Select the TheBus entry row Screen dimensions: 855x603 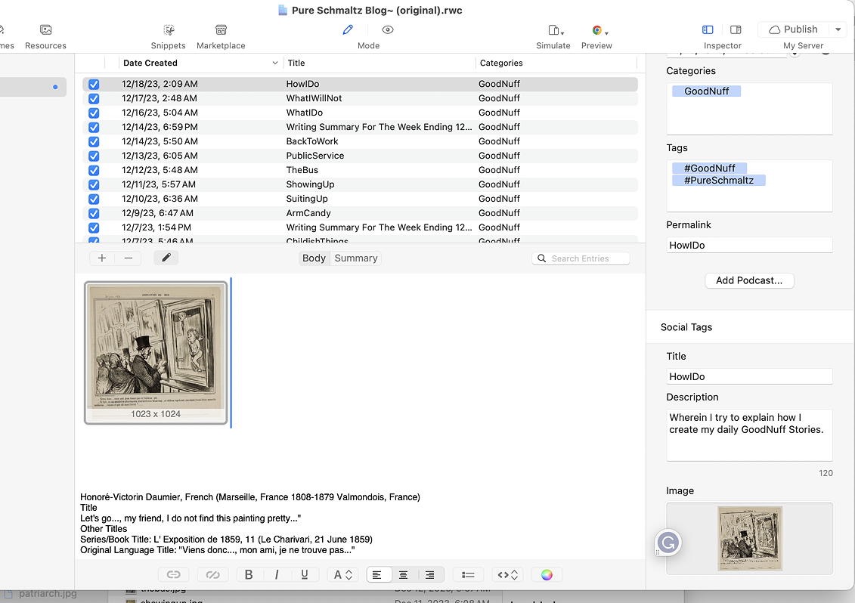[x=360, y=170]
